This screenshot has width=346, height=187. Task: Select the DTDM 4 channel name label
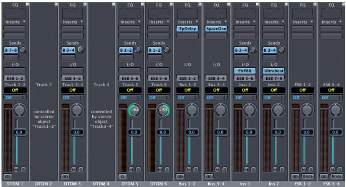pyautogui.click(x=101, y=184)
